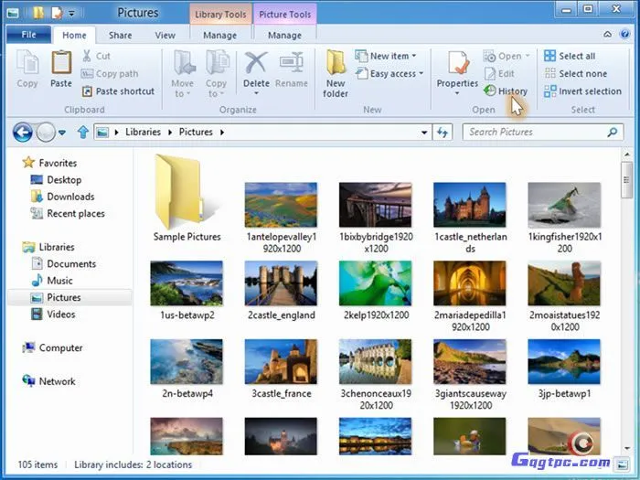Select the Home ribbon tab
Screen dimensions: 640x480
(x=74, y=36)
